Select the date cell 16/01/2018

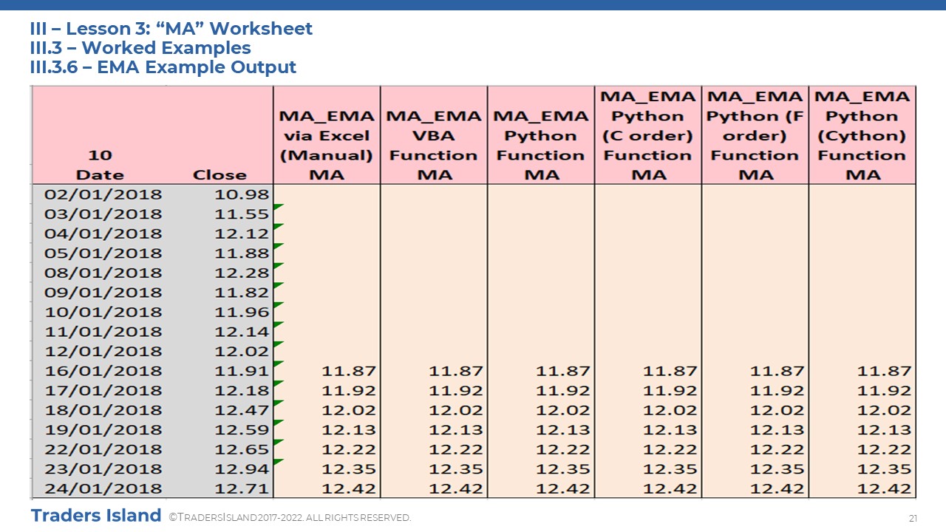click(103, 371)
